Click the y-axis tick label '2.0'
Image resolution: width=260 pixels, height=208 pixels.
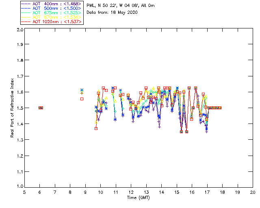(20, 30)
